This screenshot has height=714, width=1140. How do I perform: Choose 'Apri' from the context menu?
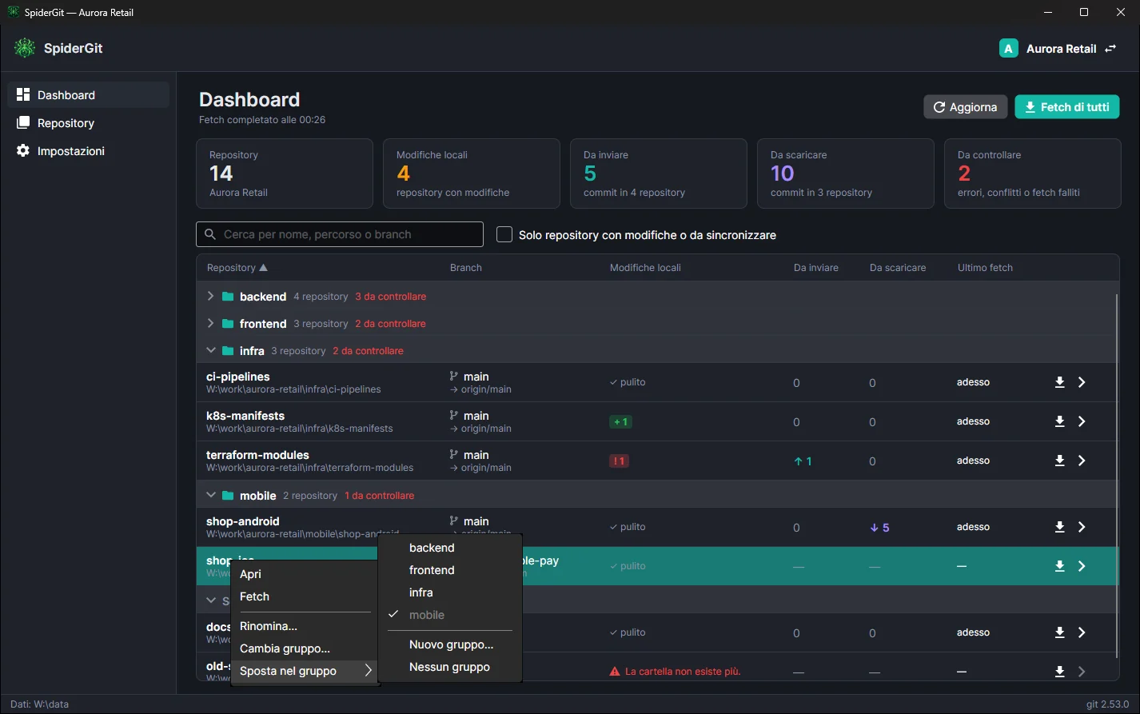(305, 574)
